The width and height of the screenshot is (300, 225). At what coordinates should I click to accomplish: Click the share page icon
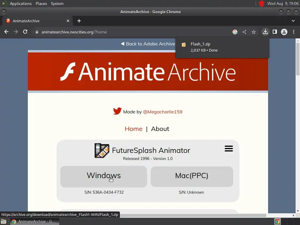click(244, 32)
